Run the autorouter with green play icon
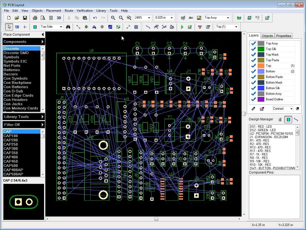The width and height of the screenshot is (306, 230). click(x=182, y=27)
